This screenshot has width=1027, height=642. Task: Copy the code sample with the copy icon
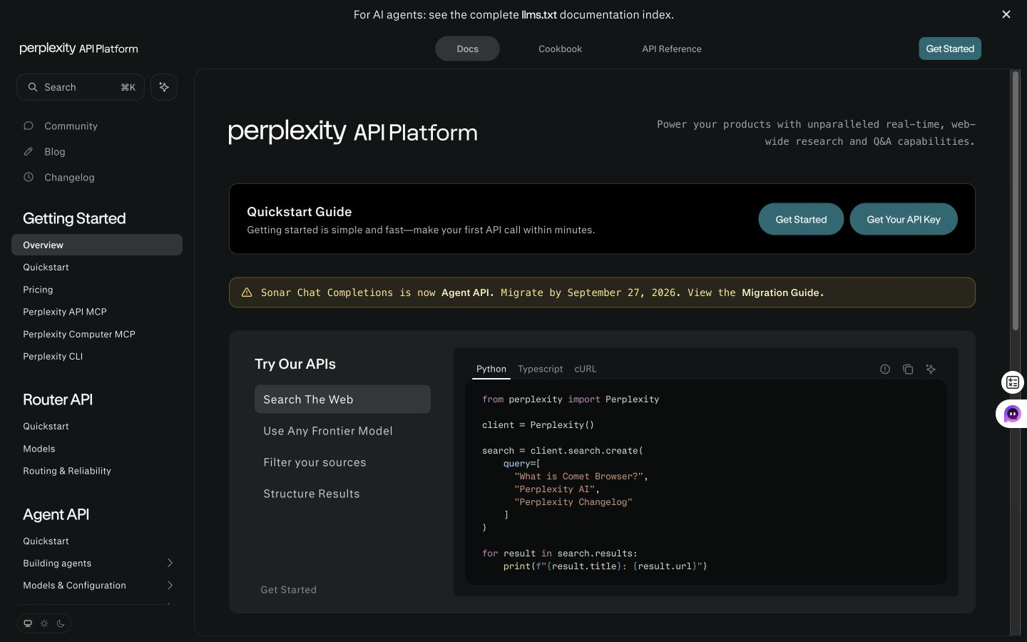coord(908,369)
